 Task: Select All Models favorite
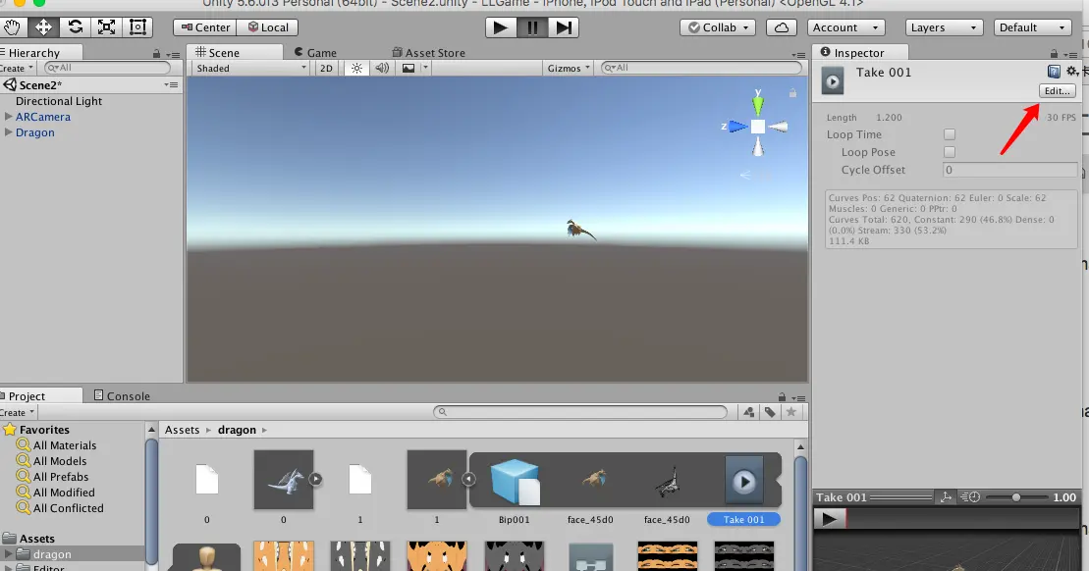tap(60, 461)
